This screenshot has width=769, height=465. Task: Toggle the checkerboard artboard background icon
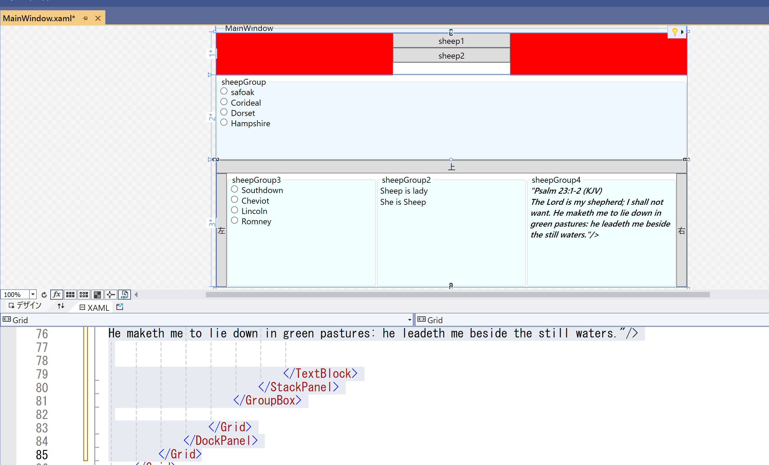click(97, 295)
